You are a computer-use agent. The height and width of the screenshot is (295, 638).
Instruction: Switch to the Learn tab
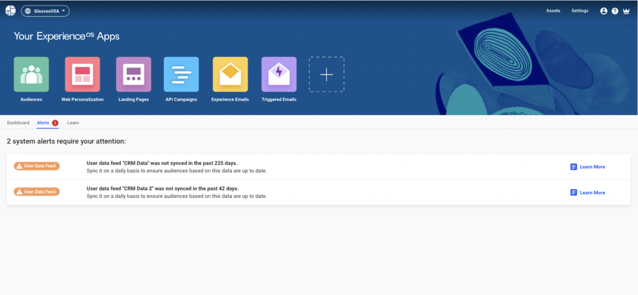pyautogui.click(x=73, y=122)
